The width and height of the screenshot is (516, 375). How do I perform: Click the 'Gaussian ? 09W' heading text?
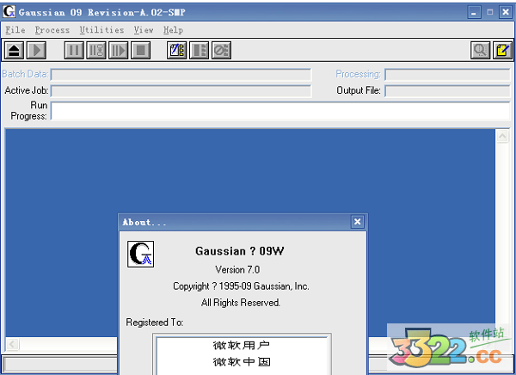tap(240, 251)
